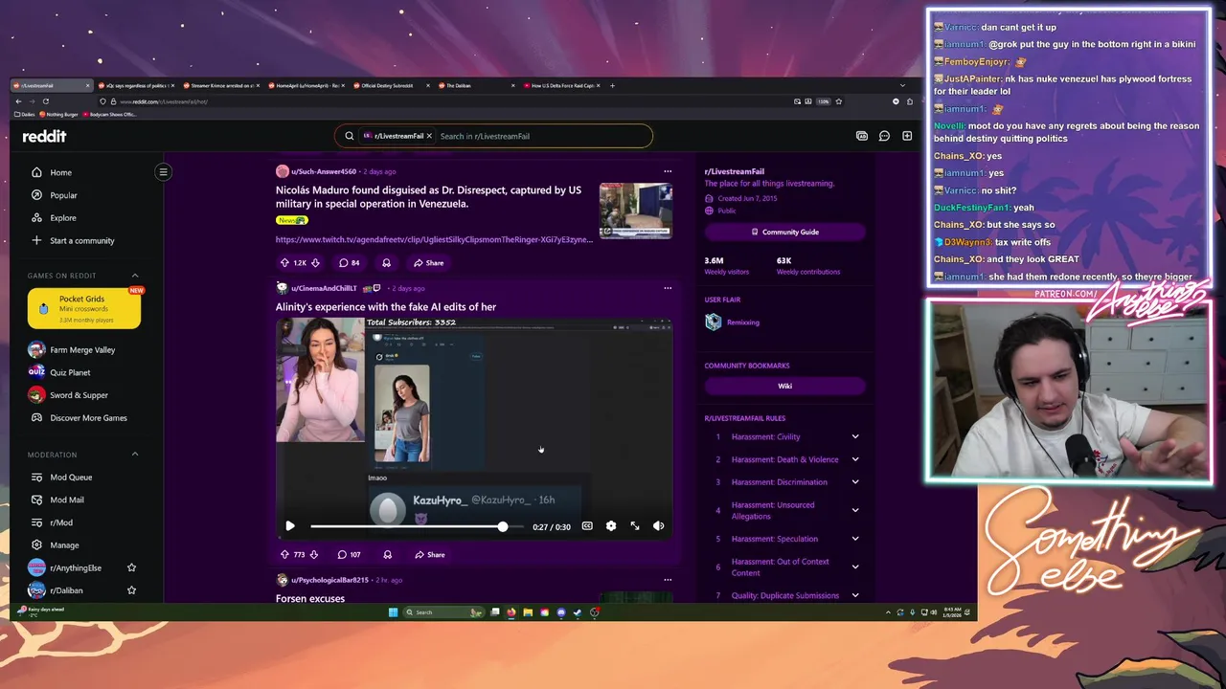Click the reddit logo
Screen dimensions: 1226x689
pyautogui.click(x=44, y=136)
